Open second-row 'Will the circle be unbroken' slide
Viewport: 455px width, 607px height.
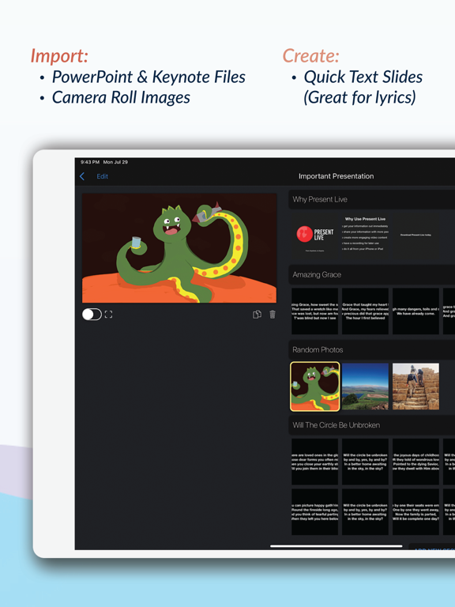click(x=365, y=512)
